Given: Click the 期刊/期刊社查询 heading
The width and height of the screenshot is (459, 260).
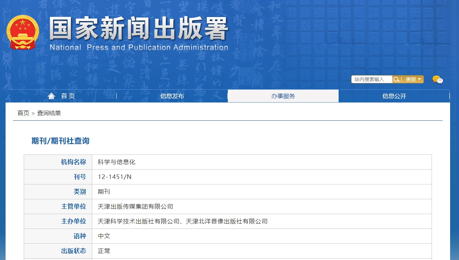Looking at the screenshot, I should pyautogui.click(x=60, y=141).
